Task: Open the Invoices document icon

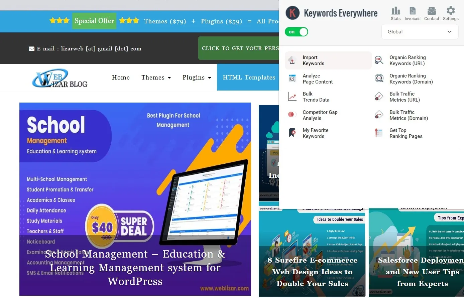Action: coord(413,11)
